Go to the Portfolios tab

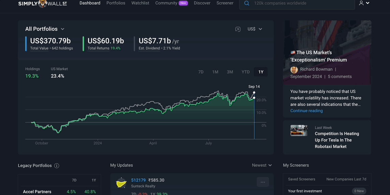(116, 3)
